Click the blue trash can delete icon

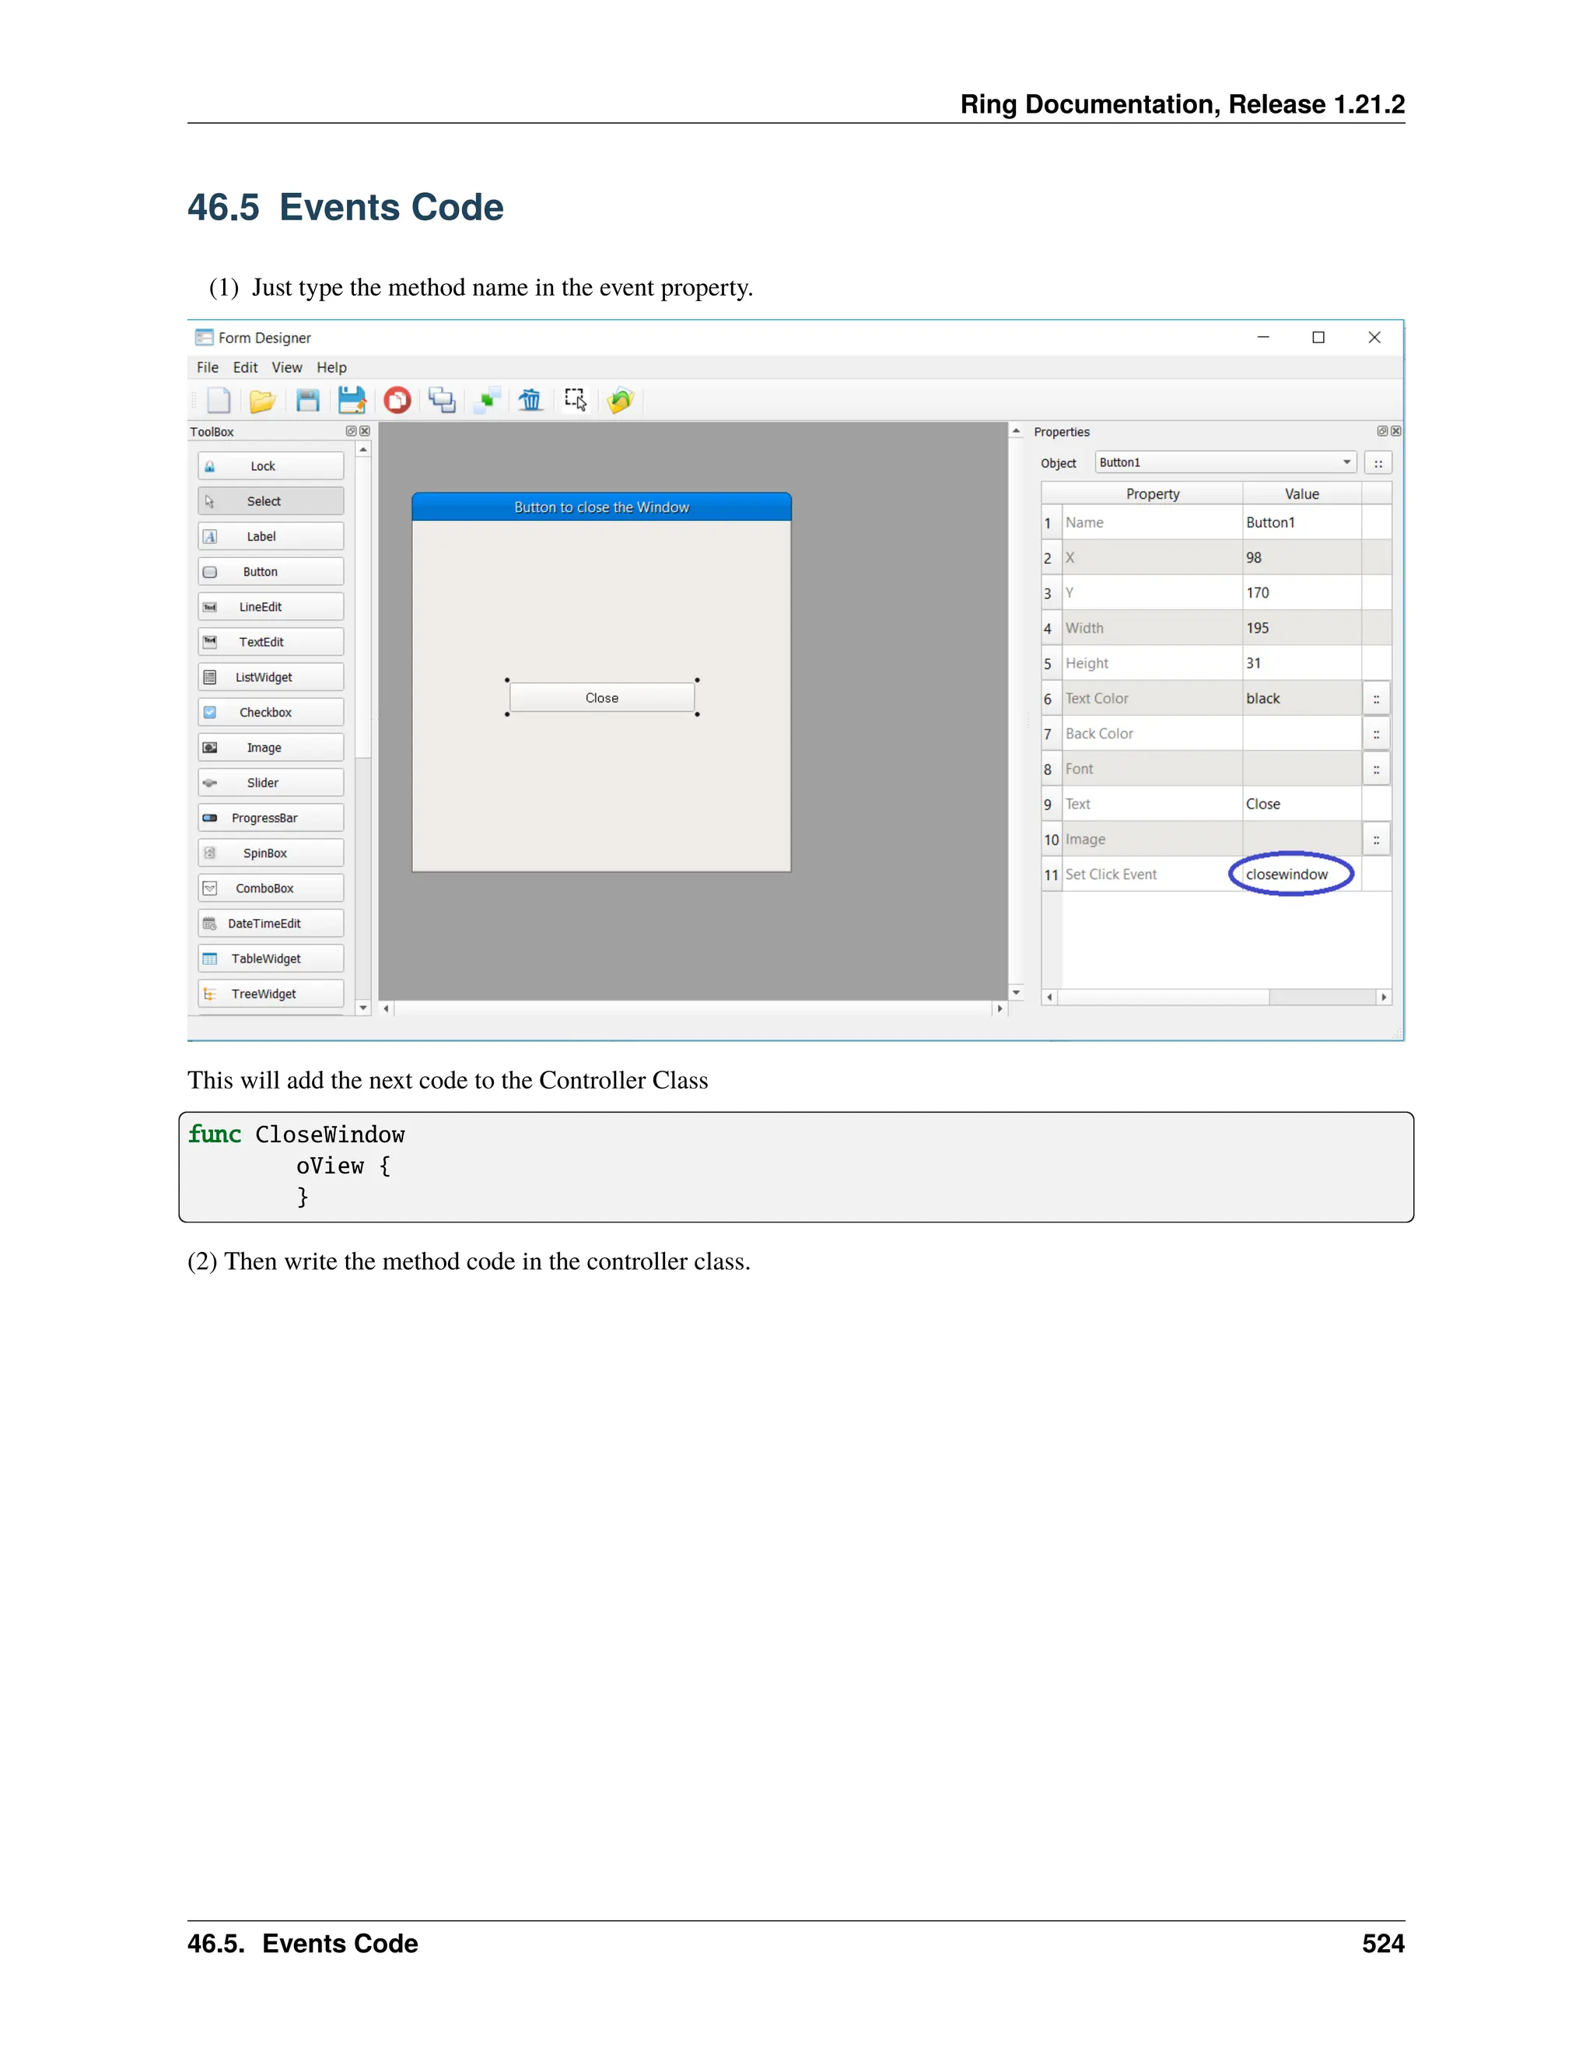pos(530,400)
